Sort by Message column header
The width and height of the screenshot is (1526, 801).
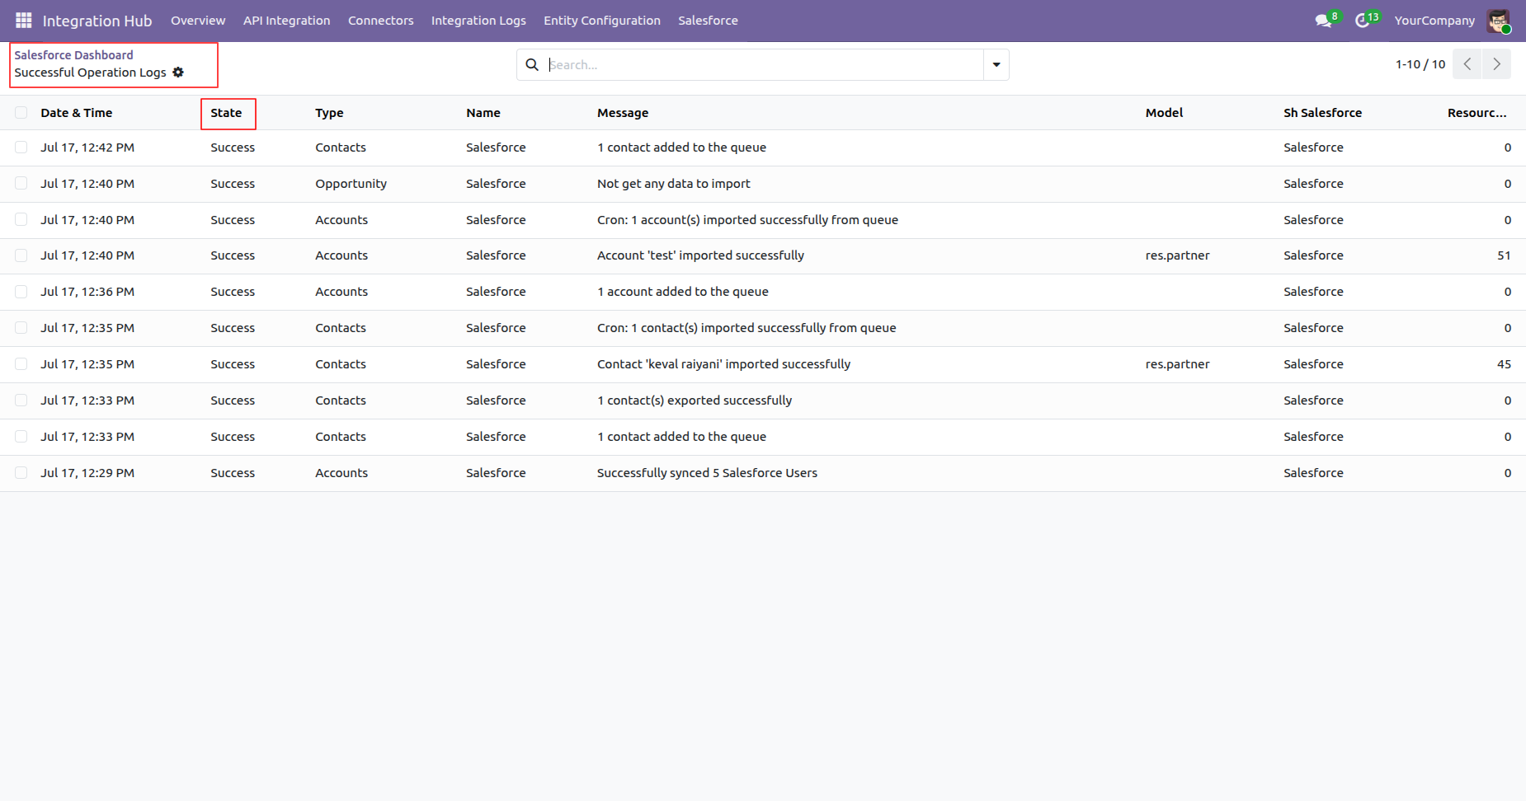tap(623, 113)
